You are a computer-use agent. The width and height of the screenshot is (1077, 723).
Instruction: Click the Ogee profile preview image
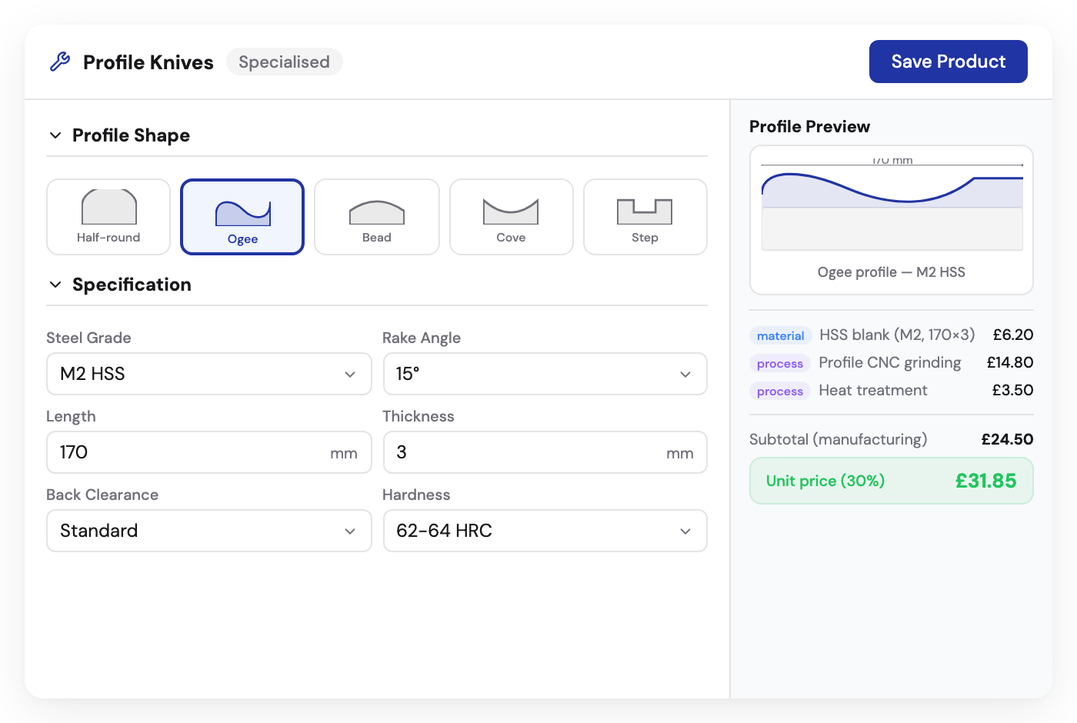tap(892, 208)
